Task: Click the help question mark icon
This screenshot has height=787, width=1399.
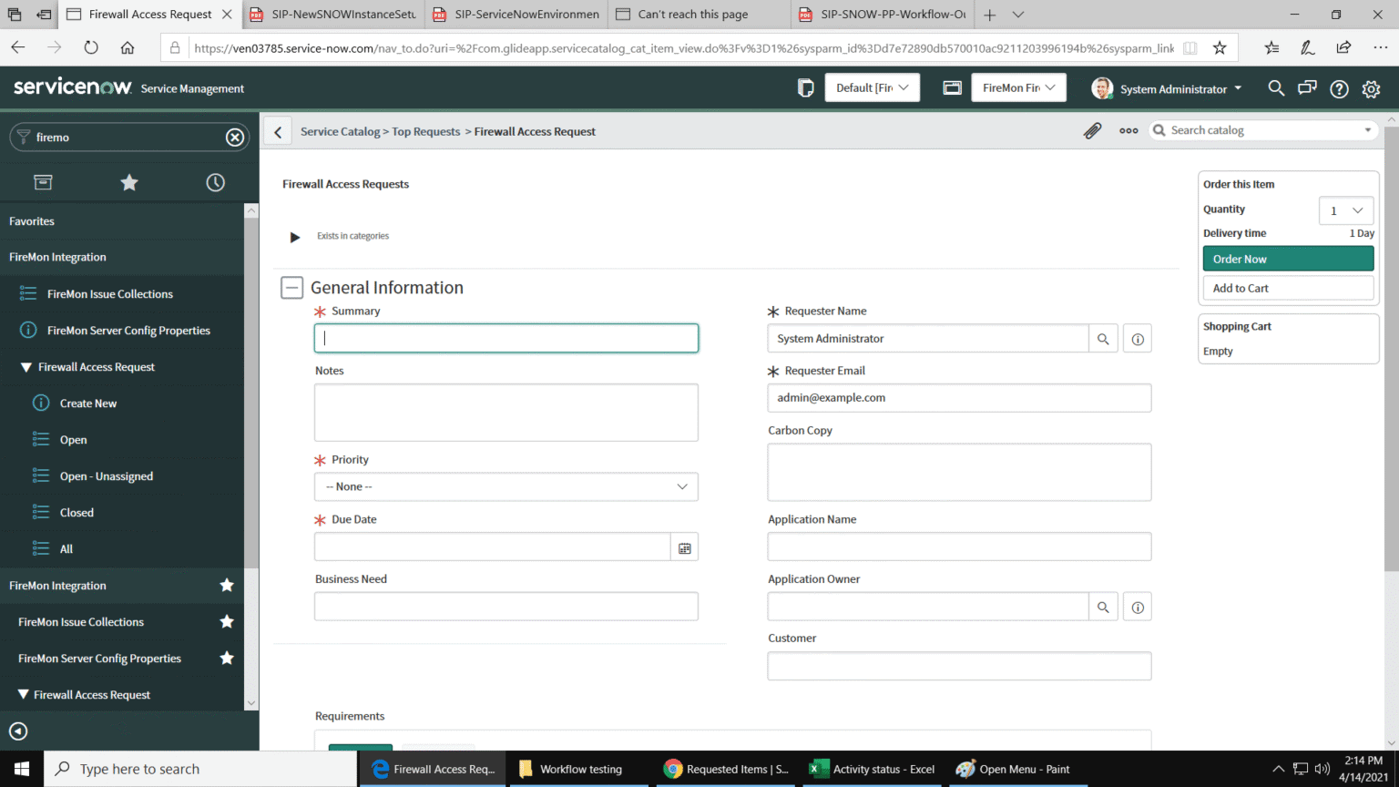Action: (x=1338, y=88)
